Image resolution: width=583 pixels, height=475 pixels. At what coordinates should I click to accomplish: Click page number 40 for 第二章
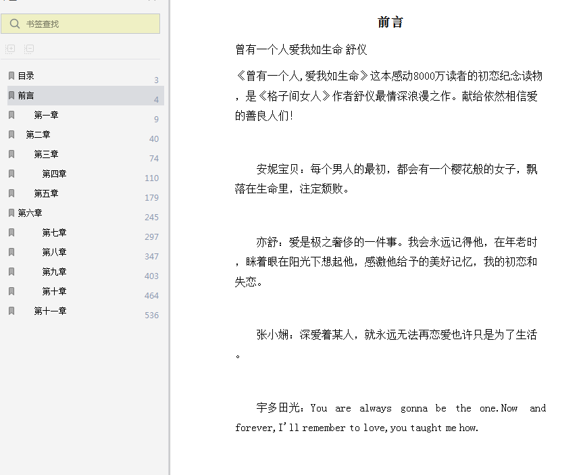[x=154, y=139]
